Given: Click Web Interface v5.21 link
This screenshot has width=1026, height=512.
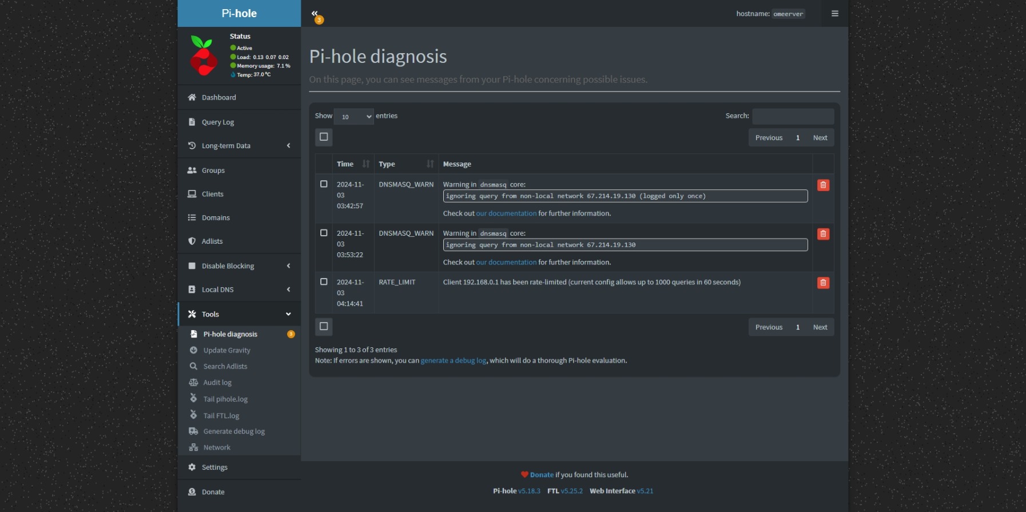Looking at the screenshot, I should [645, 491].
